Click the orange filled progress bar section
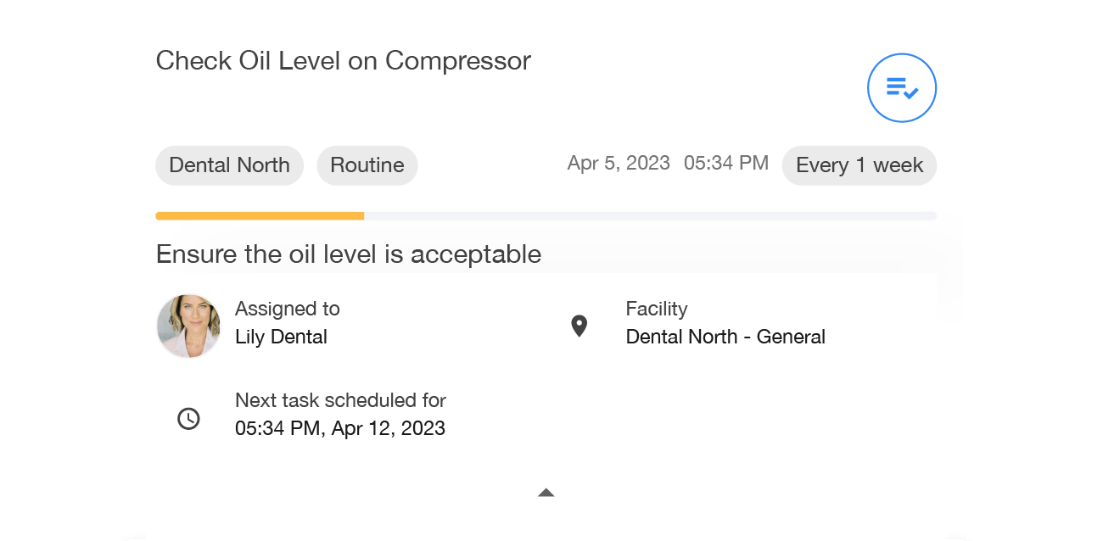This screenshot has width=1103, height=541. 260,216
